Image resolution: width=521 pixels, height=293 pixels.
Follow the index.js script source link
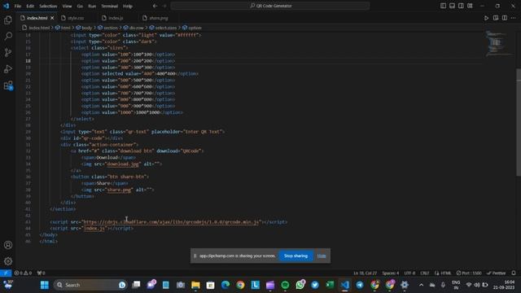pos(94,228)
